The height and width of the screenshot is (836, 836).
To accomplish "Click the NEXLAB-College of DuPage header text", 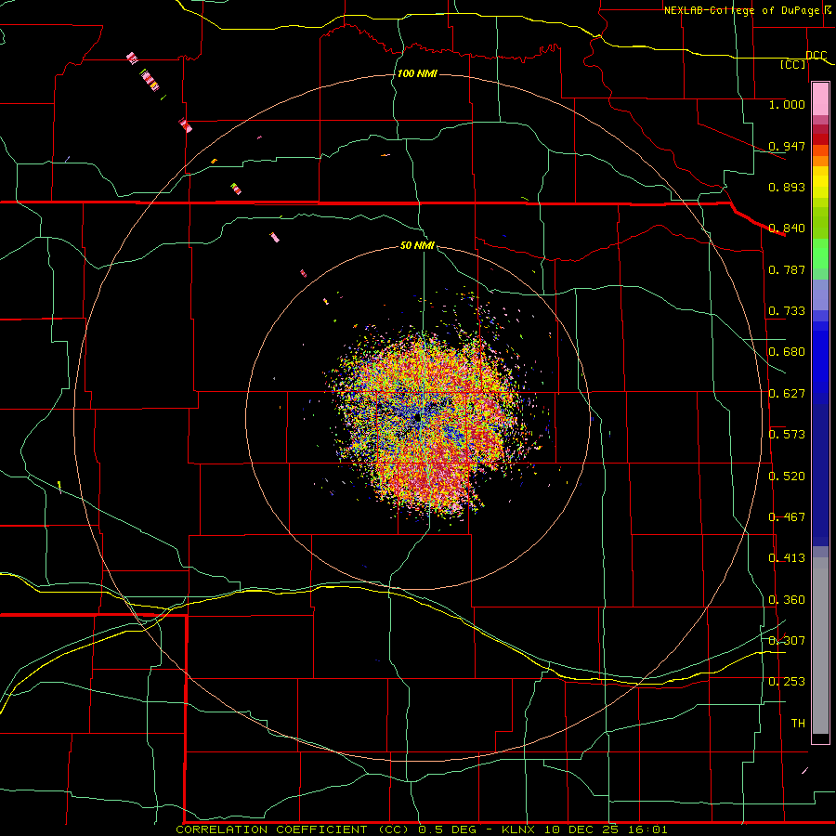I will pyautogui.click(x=744, y=10).
